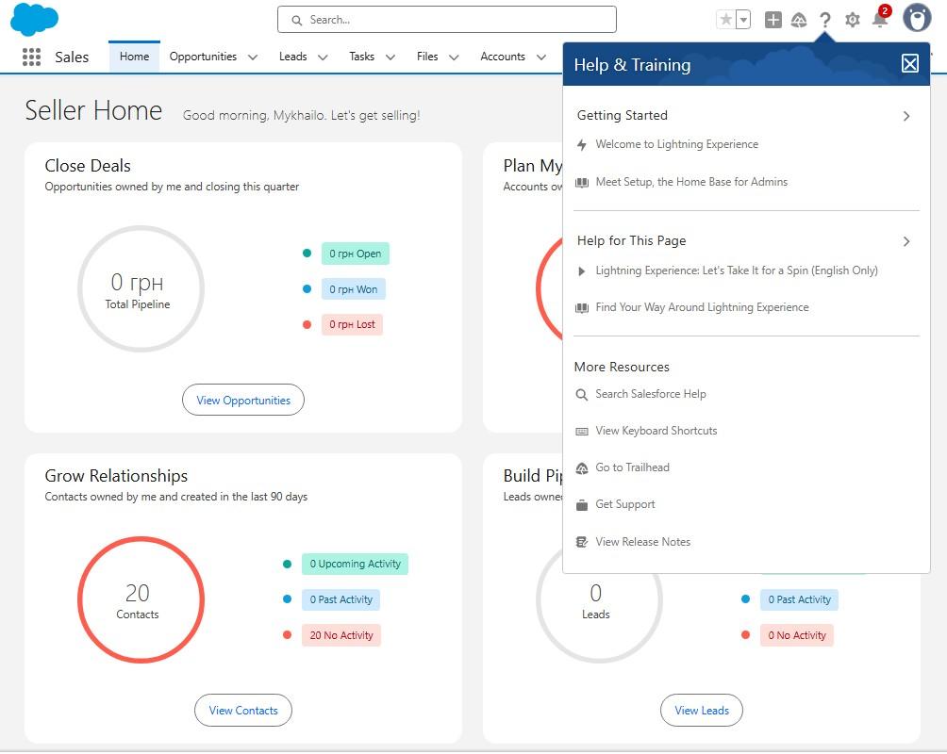947x754 pixels.
Task: Open the Setup gear icon
Action: coord(852,20)
